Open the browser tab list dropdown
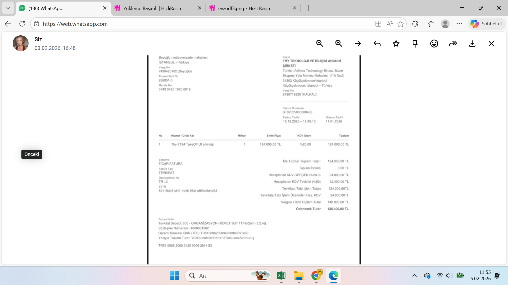508x285 pixels. (x=8, y=8)
